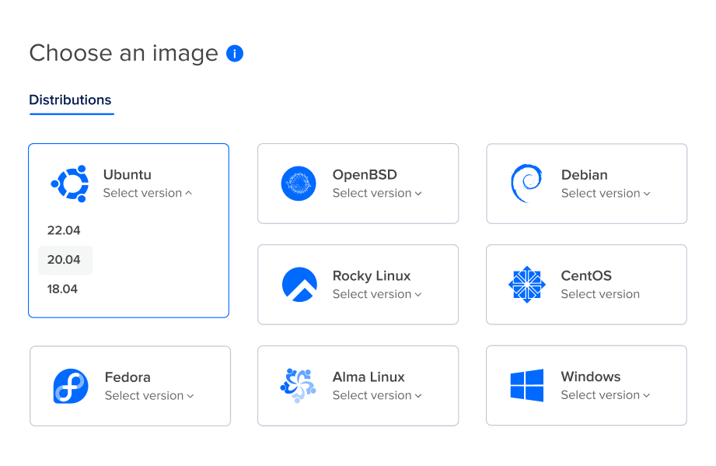The image size is (716, 466).
Task: Click the CentOS logo icon
Action: (x=527, y=285)
